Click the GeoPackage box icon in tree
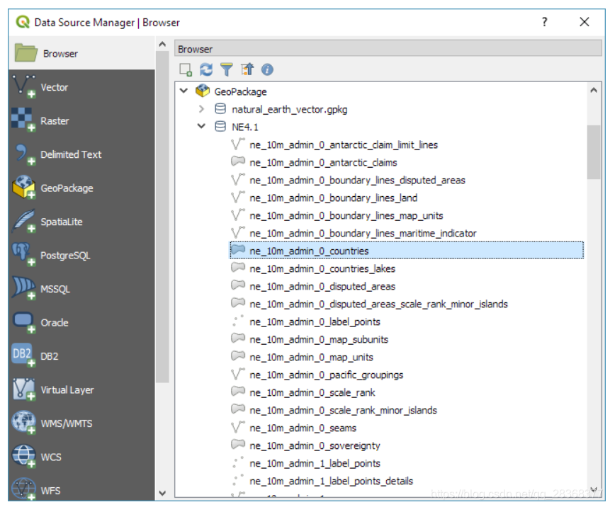Screen dimensions: 610x507 point(203,91)
